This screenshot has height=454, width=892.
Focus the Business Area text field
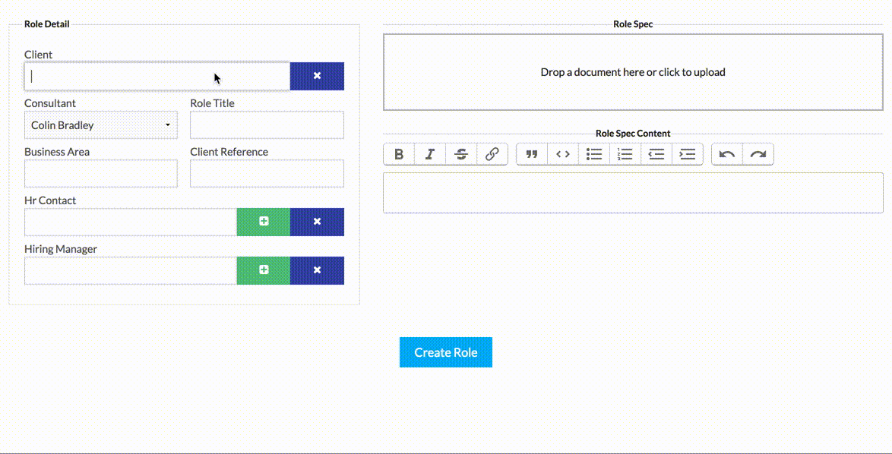click(x=101, y=174)
